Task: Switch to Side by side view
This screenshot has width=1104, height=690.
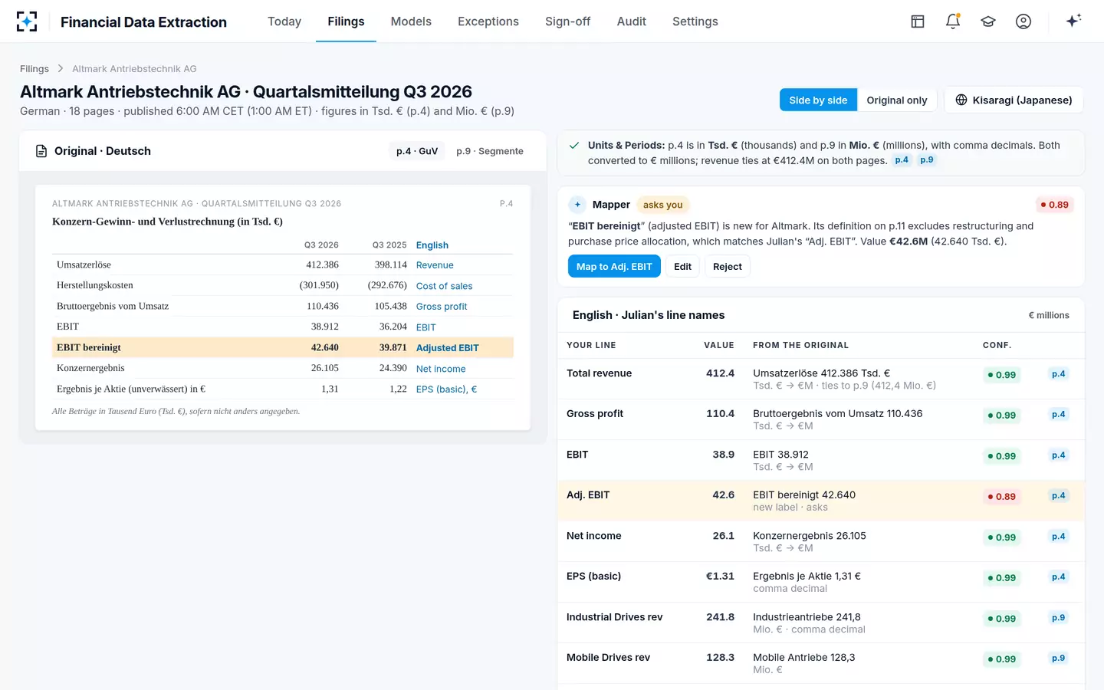Action: click(818, 100)
